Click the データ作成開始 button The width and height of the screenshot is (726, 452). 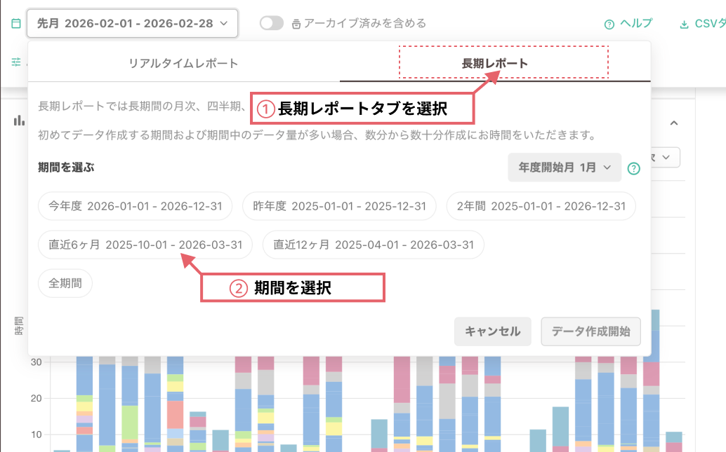[592, 331]
